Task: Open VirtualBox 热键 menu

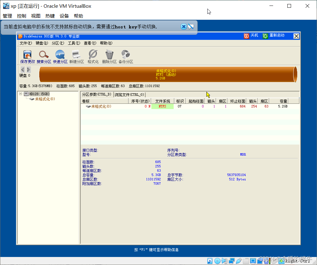Action: [50, 16]
